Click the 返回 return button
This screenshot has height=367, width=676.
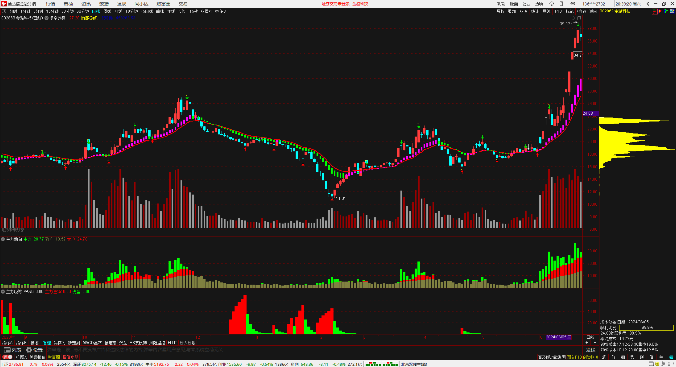pos(593,11)
